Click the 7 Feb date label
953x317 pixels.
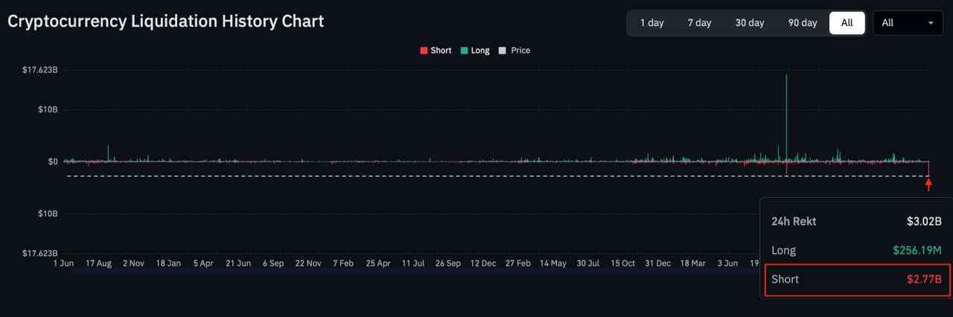(x=343, y=263)
